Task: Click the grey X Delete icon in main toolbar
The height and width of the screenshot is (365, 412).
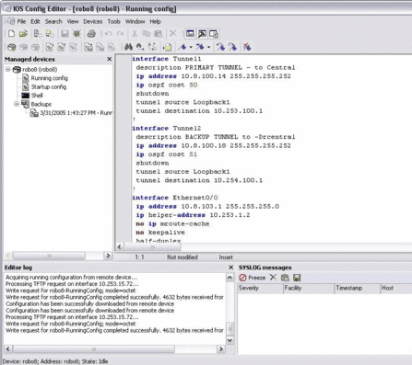Action: point(173,33)
